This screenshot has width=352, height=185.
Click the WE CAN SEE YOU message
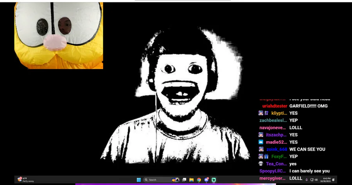[307, 149]
